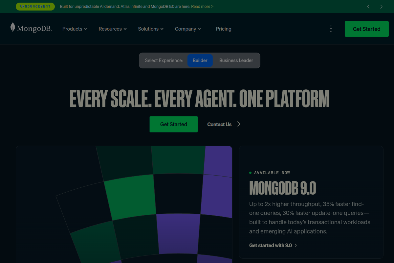Open the three-dot more options menu
394x263 pixels.
pyautogui.click(x=331, y=29)
